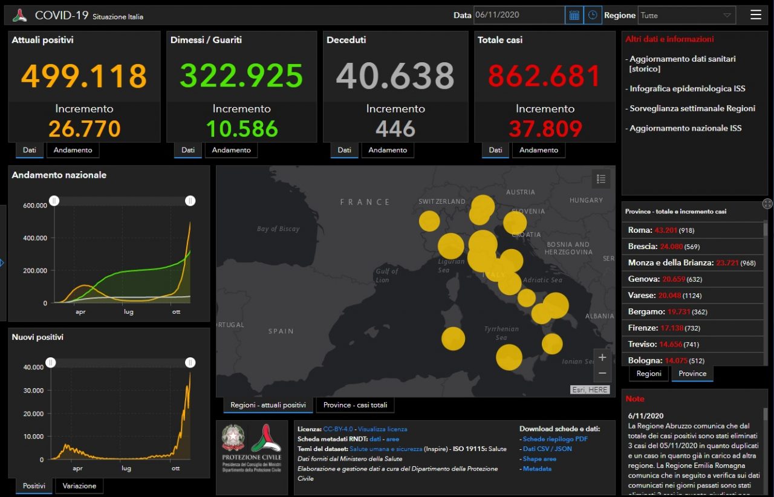Show Variazione chart for Nuovi positivi
The image size is (774, 497).
(x=79, y=486)
